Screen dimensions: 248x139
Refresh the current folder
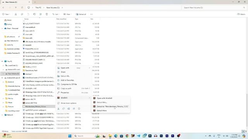coord(22,8)
